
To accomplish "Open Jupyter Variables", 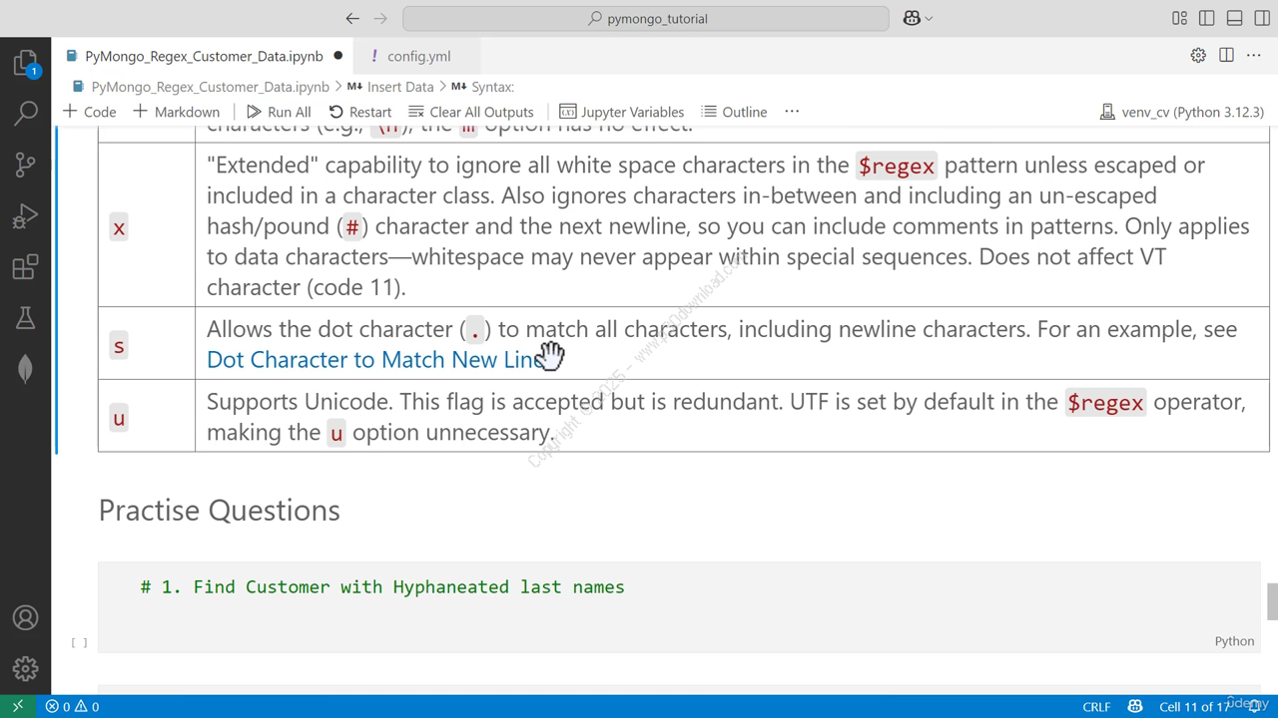I will point(622,112).
